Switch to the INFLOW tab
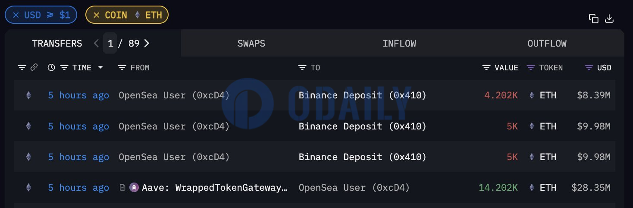Viewport: 633px width, 208px height. [x=399, y=43]
